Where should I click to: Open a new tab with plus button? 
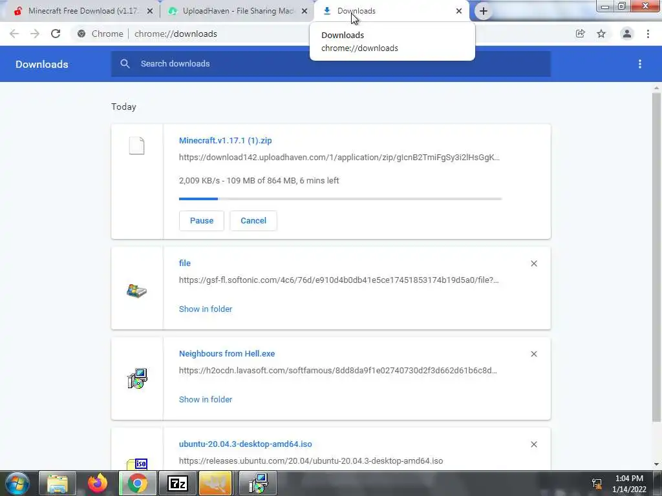[x=484, y=11]
